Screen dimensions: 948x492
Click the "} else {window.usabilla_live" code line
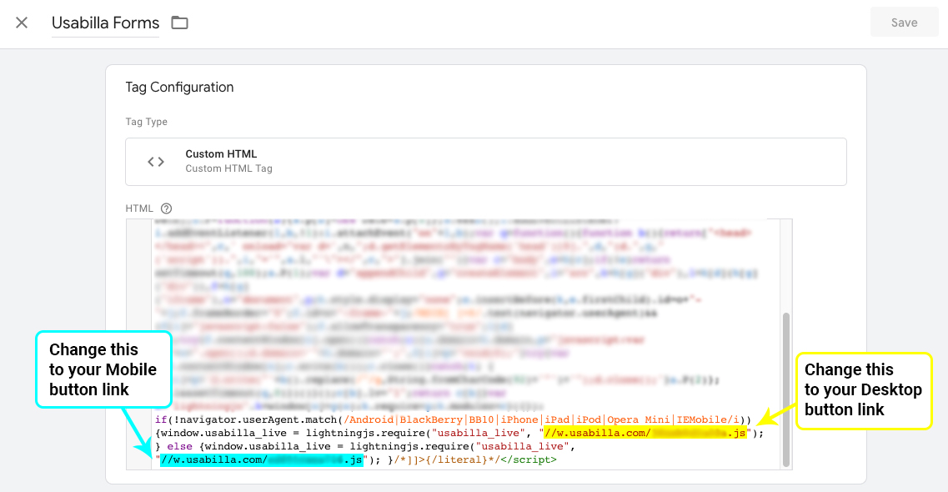click(x=365, y=446)
